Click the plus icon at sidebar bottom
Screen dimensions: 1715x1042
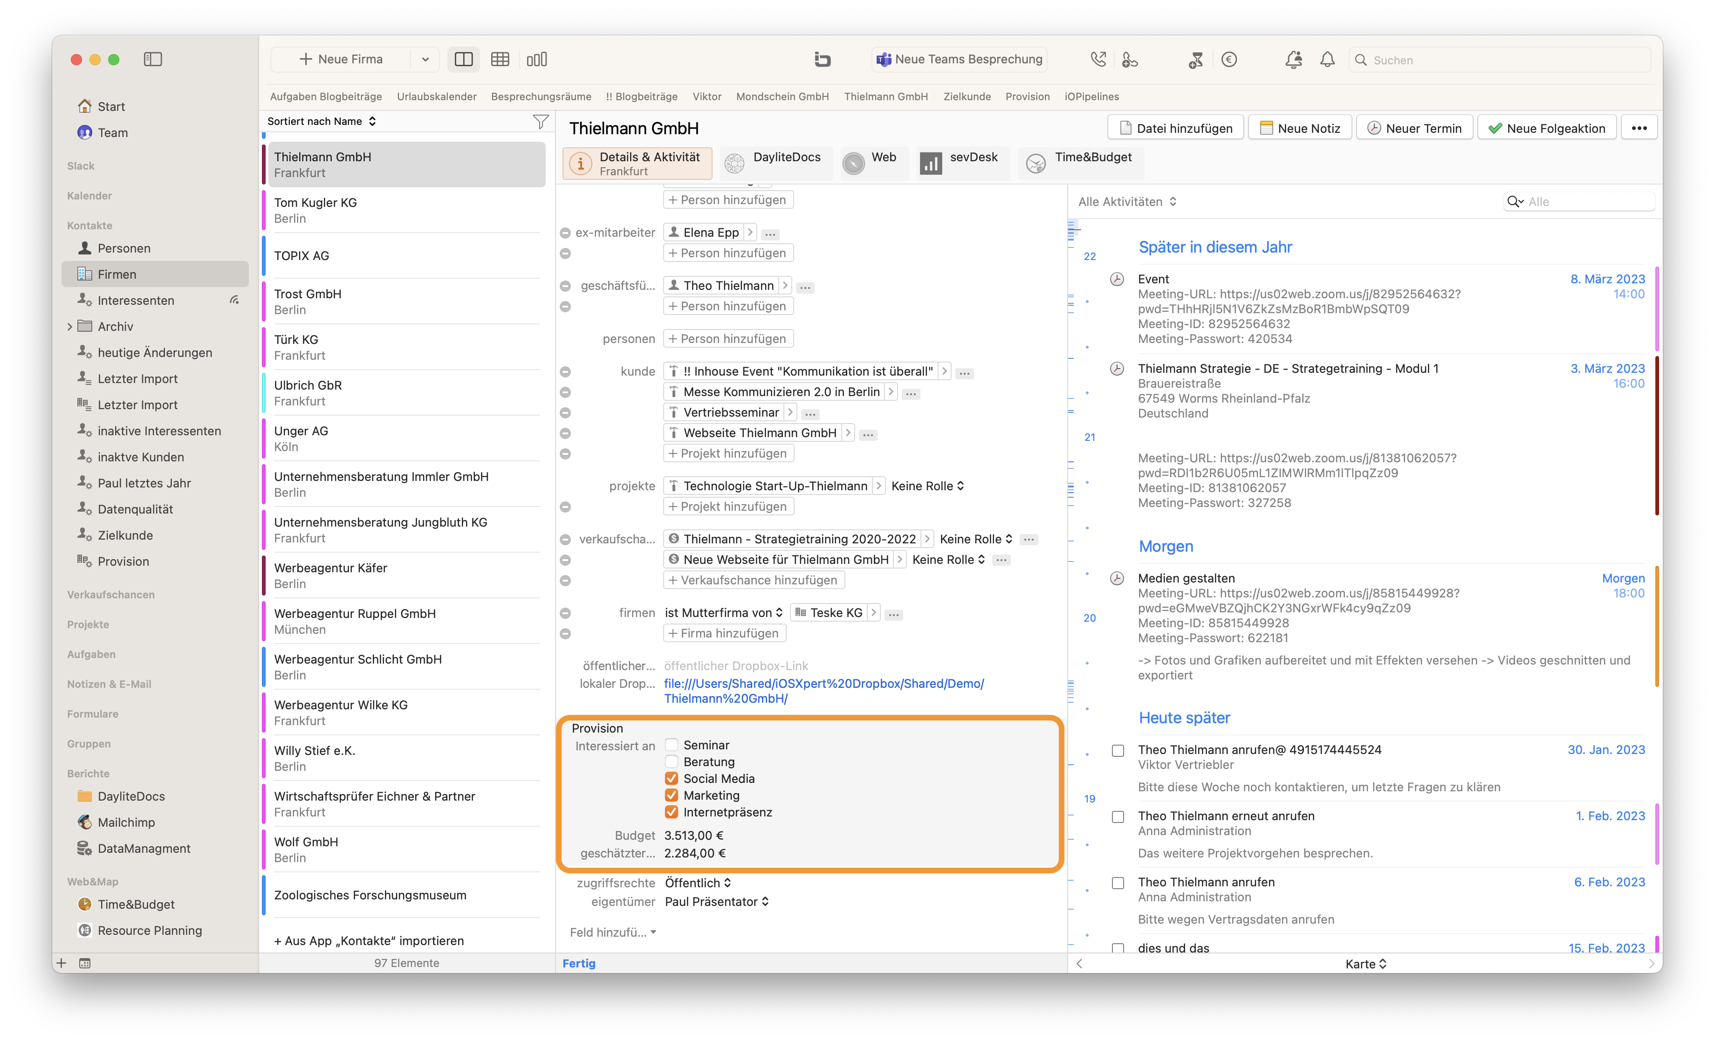click(x=61, y=963)
